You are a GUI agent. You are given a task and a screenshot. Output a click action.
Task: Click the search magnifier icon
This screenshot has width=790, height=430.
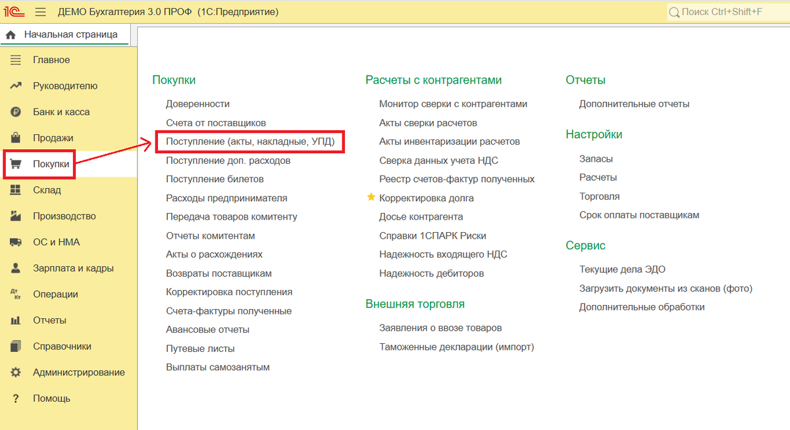[x=674, y=12]
